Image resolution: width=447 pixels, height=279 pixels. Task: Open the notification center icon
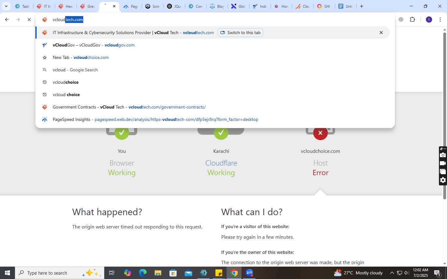click(437, 273)
